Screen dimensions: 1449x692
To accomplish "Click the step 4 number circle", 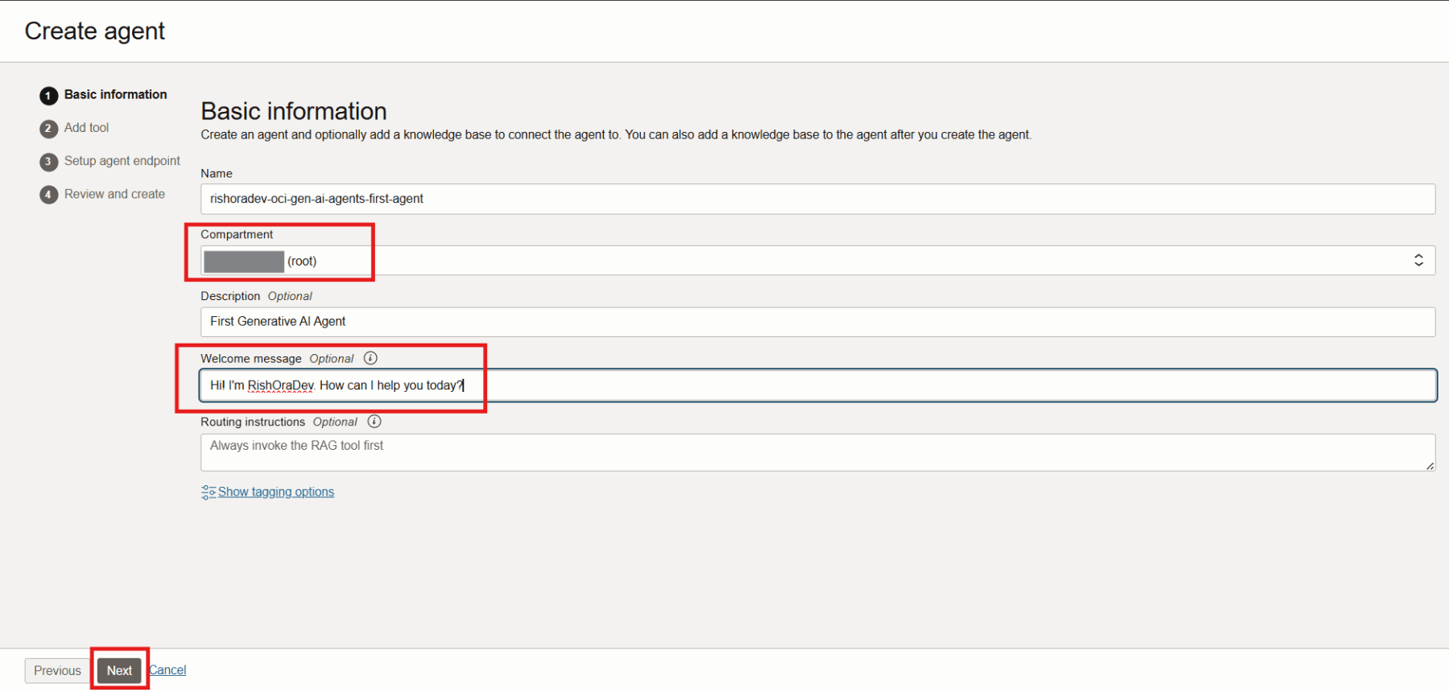I will coord(48,195).
